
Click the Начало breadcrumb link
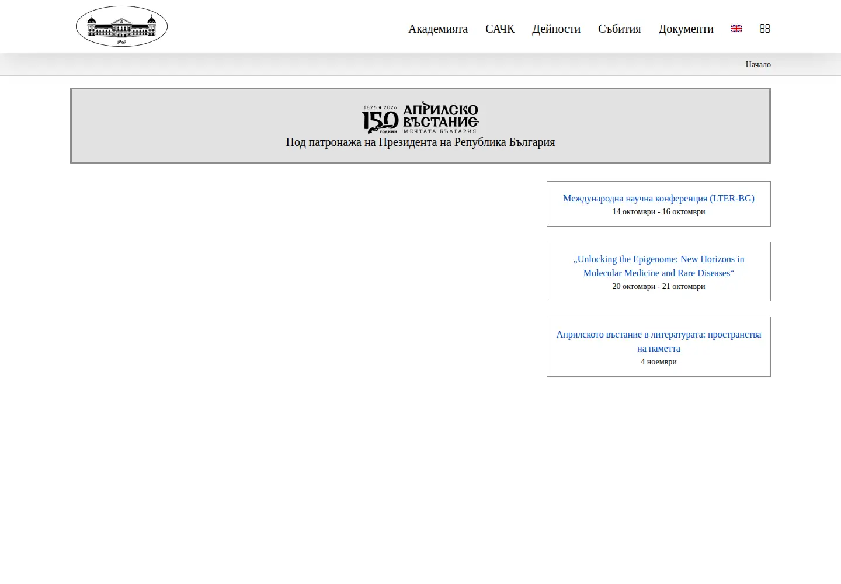click(758, 64)
